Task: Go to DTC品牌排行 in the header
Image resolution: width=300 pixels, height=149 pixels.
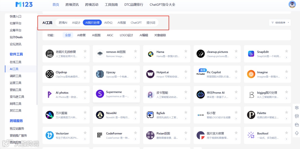Action: 134,5
